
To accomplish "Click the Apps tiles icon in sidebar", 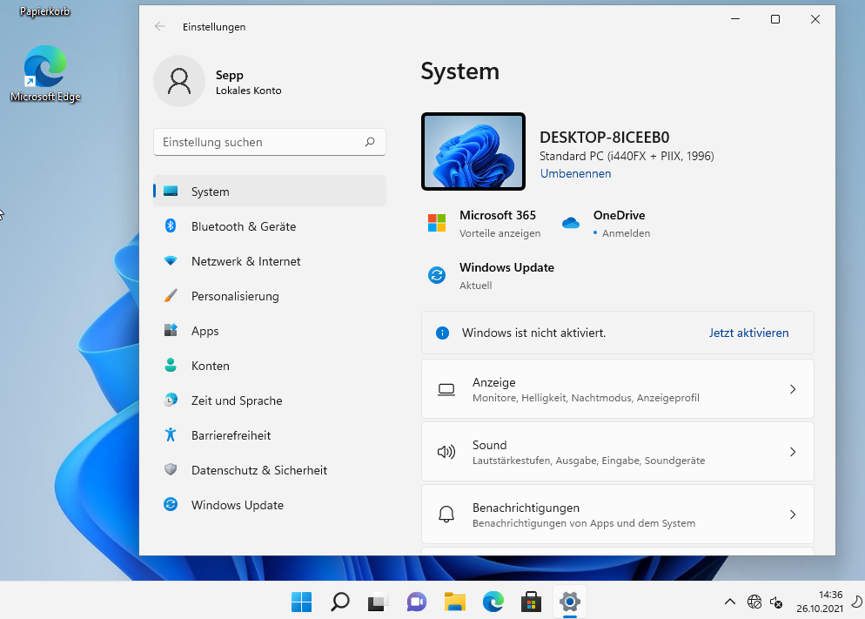I will pyautogui.click(x=171, y=330).
